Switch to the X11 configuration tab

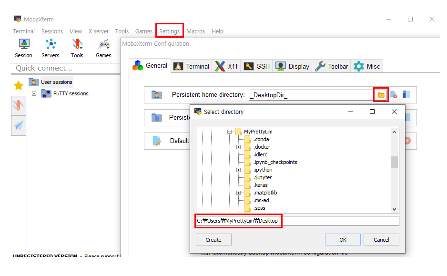226,66
